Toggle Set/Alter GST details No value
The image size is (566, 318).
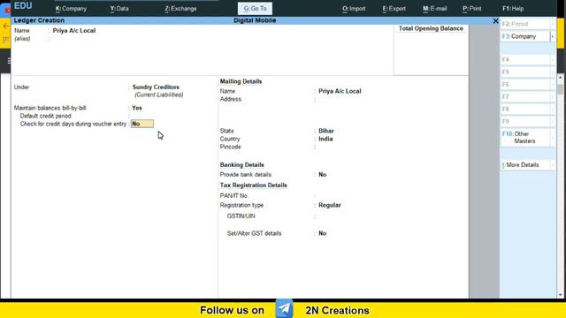point(322,233)
